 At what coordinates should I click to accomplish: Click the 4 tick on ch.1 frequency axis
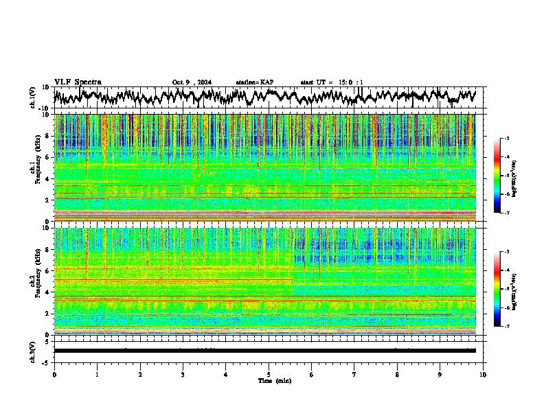[x=47, y=179]
